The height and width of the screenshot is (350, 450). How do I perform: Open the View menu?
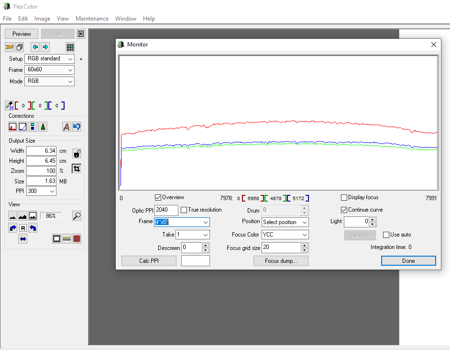(63, 18)
